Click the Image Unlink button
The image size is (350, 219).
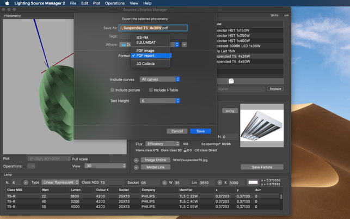tap(155, 160)
